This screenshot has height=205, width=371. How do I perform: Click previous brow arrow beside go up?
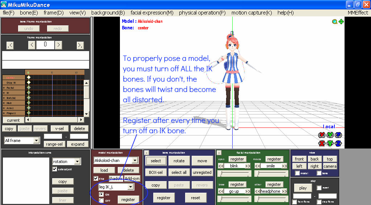[221, 191]
